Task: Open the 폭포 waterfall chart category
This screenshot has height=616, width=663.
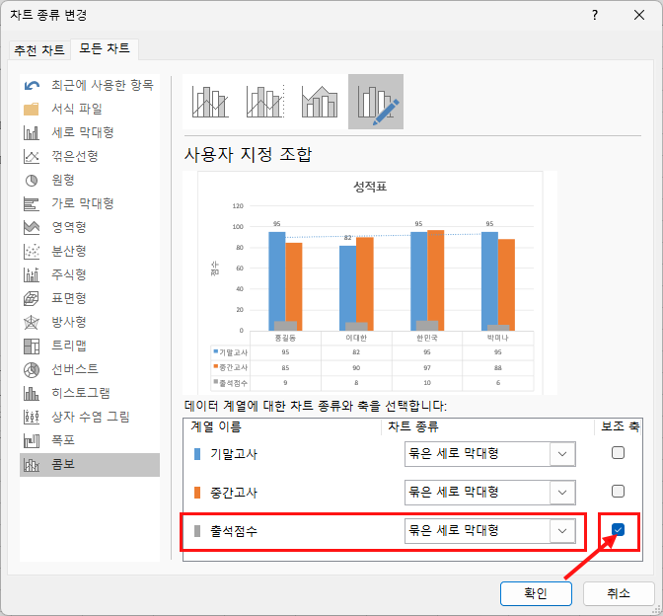Action: (62, 440)
